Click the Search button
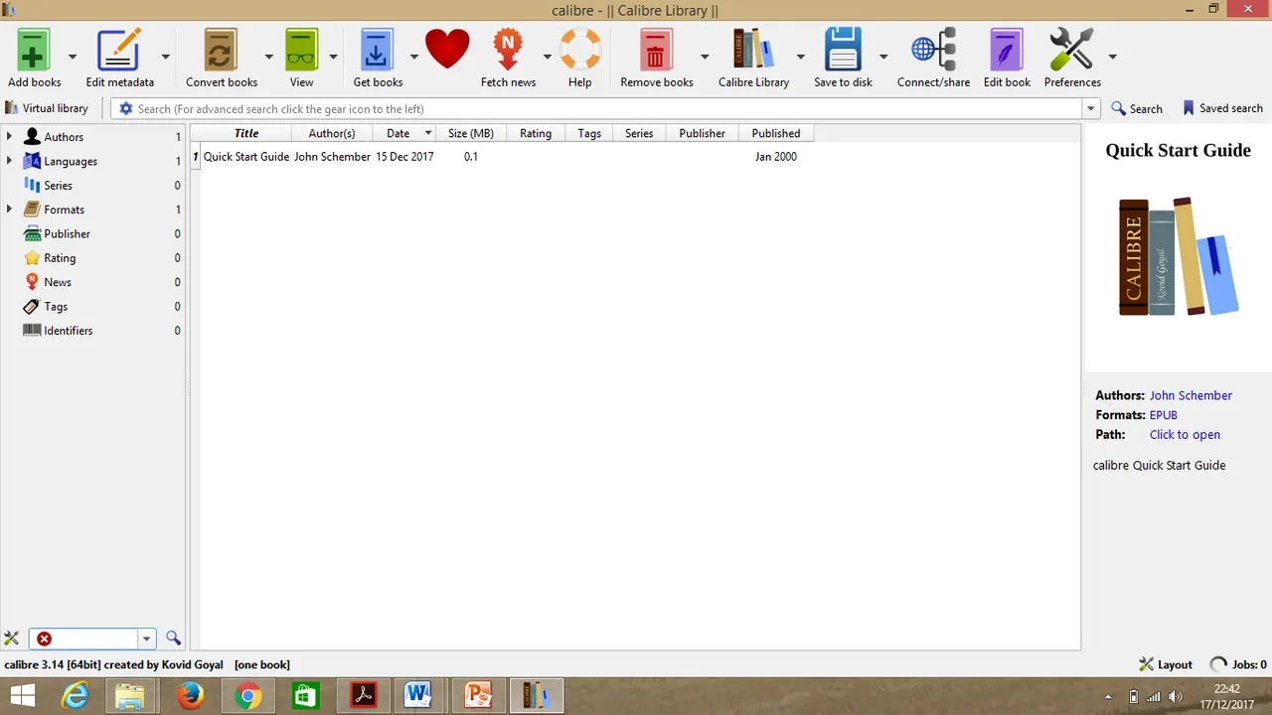 pos(1137,108)
